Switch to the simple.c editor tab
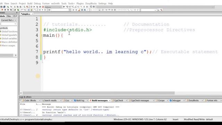The image size is (222, 125). [26, 14]
